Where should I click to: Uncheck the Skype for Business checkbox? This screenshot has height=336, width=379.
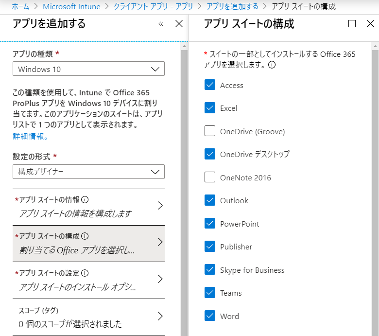click(210, 269)
